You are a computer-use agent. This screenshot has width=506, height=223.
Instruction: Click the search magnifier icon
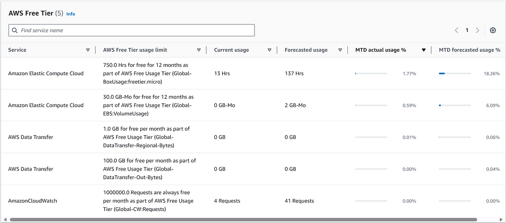pyautogui.click(x=14, y=30)
